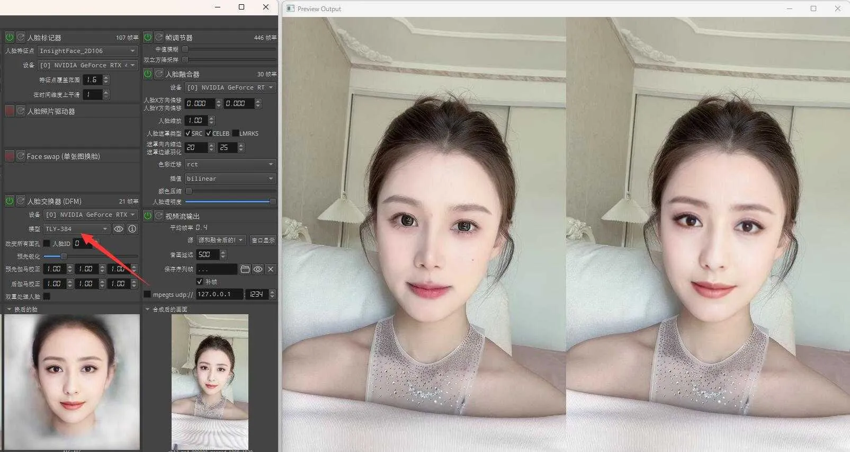
Task: Click the mask feather value field 25
Action: click(x=228, y=147)
